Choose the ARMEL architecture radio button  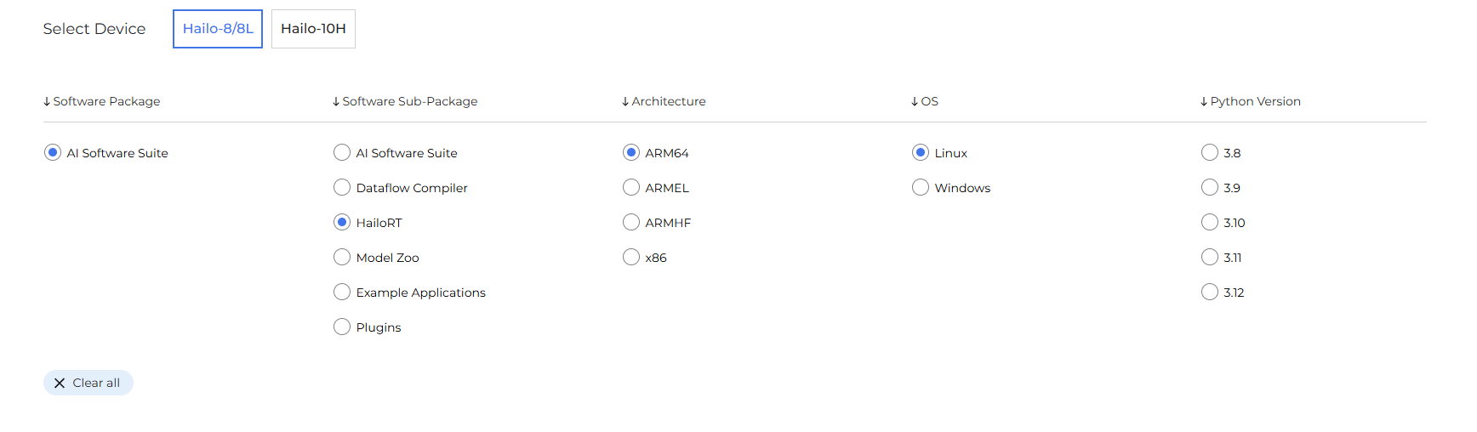(x=631, y=187)
